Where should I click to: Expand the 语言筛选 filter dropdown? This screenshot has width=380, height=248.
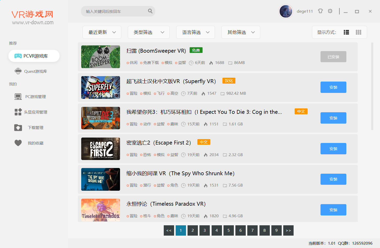pos(196,32)
